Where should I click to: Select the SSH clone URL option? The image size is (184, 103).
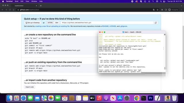(57, 23)
